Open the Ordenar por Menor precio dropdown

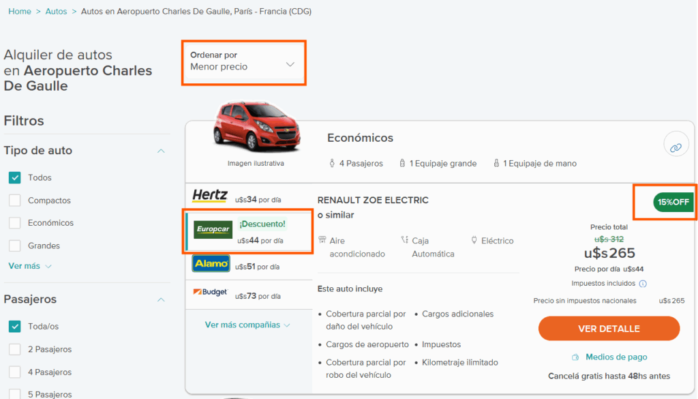pyautogui.click(x=243, y=63)
